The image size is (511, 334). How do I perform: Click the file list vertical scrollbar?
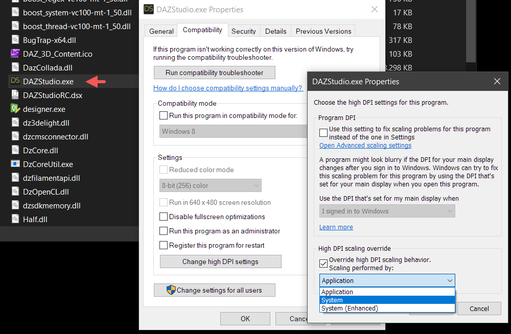471,31
